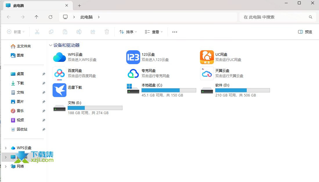Screen dimensions: 319x182
Task: Click the Cut scissors toolbar icon
Action: pos(37,32)
